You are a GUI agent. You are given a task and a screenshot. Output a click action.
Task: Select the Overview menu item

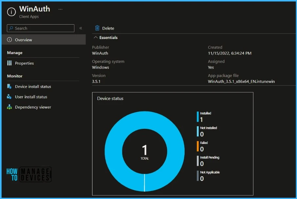click(44, 40)
